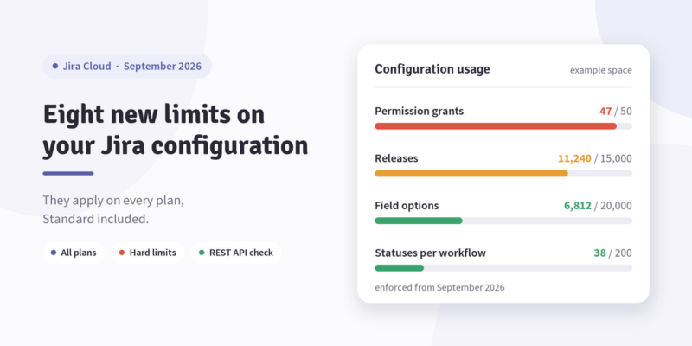
Task: Select the REST API check pill
Action: tap(236, 253)
